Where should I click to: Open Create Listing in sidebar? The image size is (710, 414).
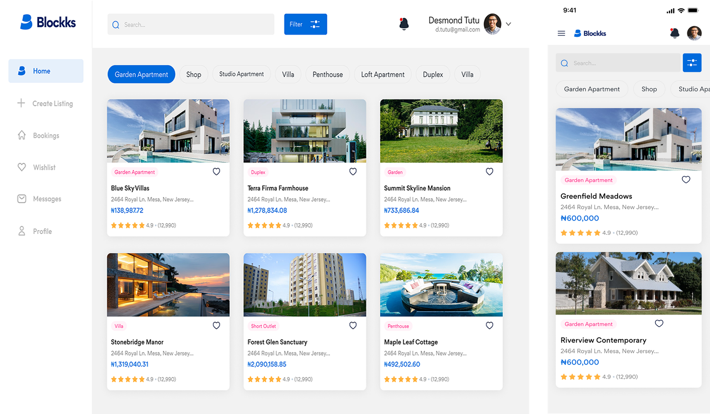(45, 103)
